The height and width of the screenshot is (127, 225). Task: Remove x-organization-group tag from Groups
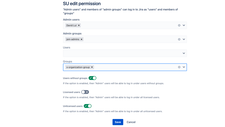pos(92,67)
